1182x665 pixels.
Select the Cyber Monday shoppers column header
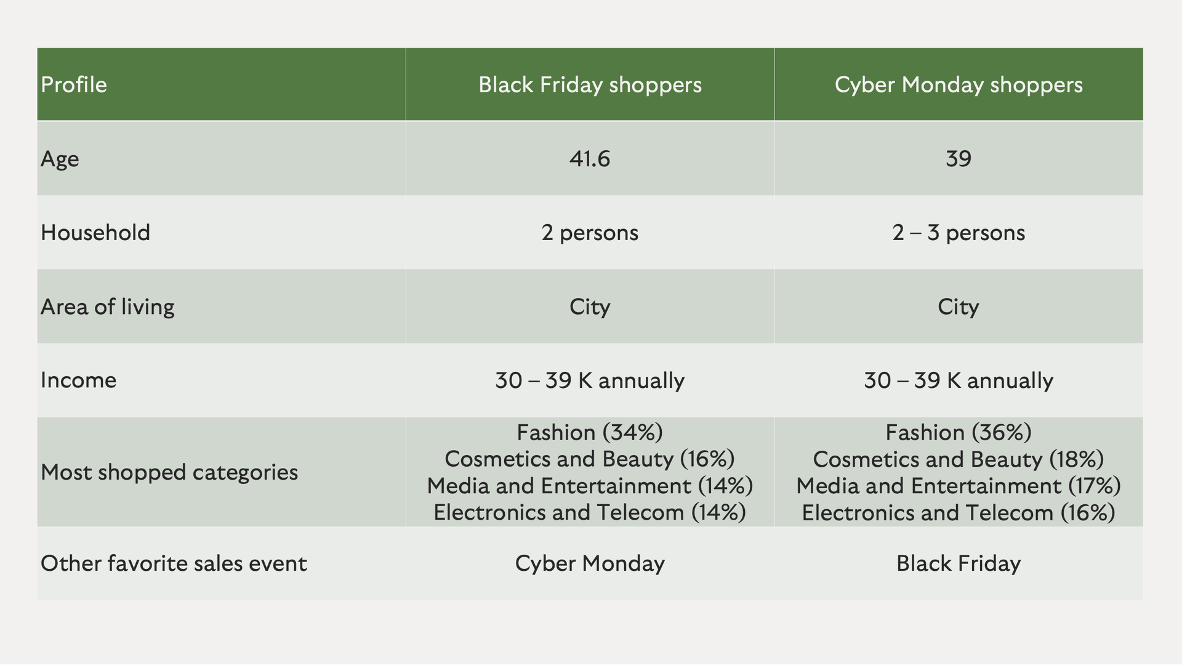coord(959,84)
